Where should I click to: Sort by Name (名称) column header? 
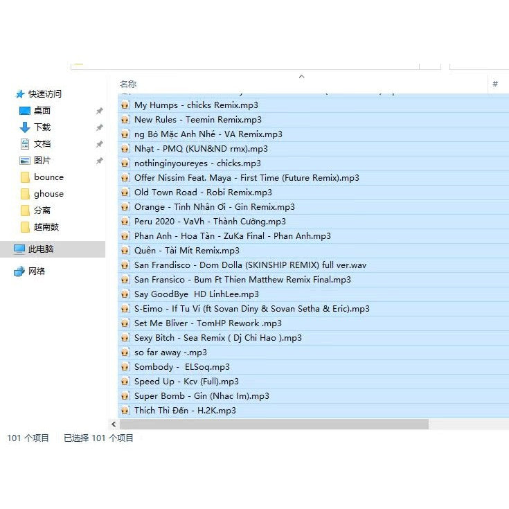tap(128, 84)
